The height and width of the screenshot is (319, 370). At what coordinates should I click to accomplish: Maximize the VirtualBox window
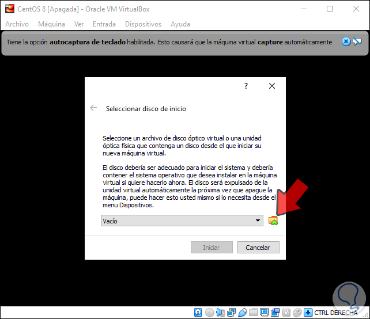[x=330, y=9]
